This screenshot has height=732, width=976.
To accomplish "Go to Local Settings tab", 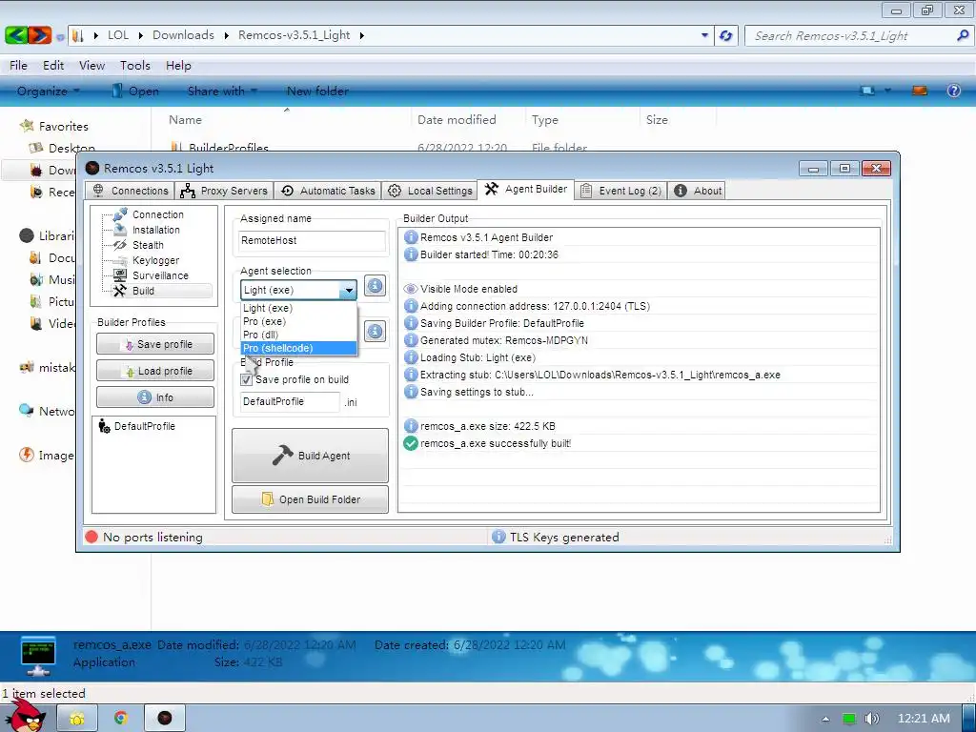I will [430, 191].
